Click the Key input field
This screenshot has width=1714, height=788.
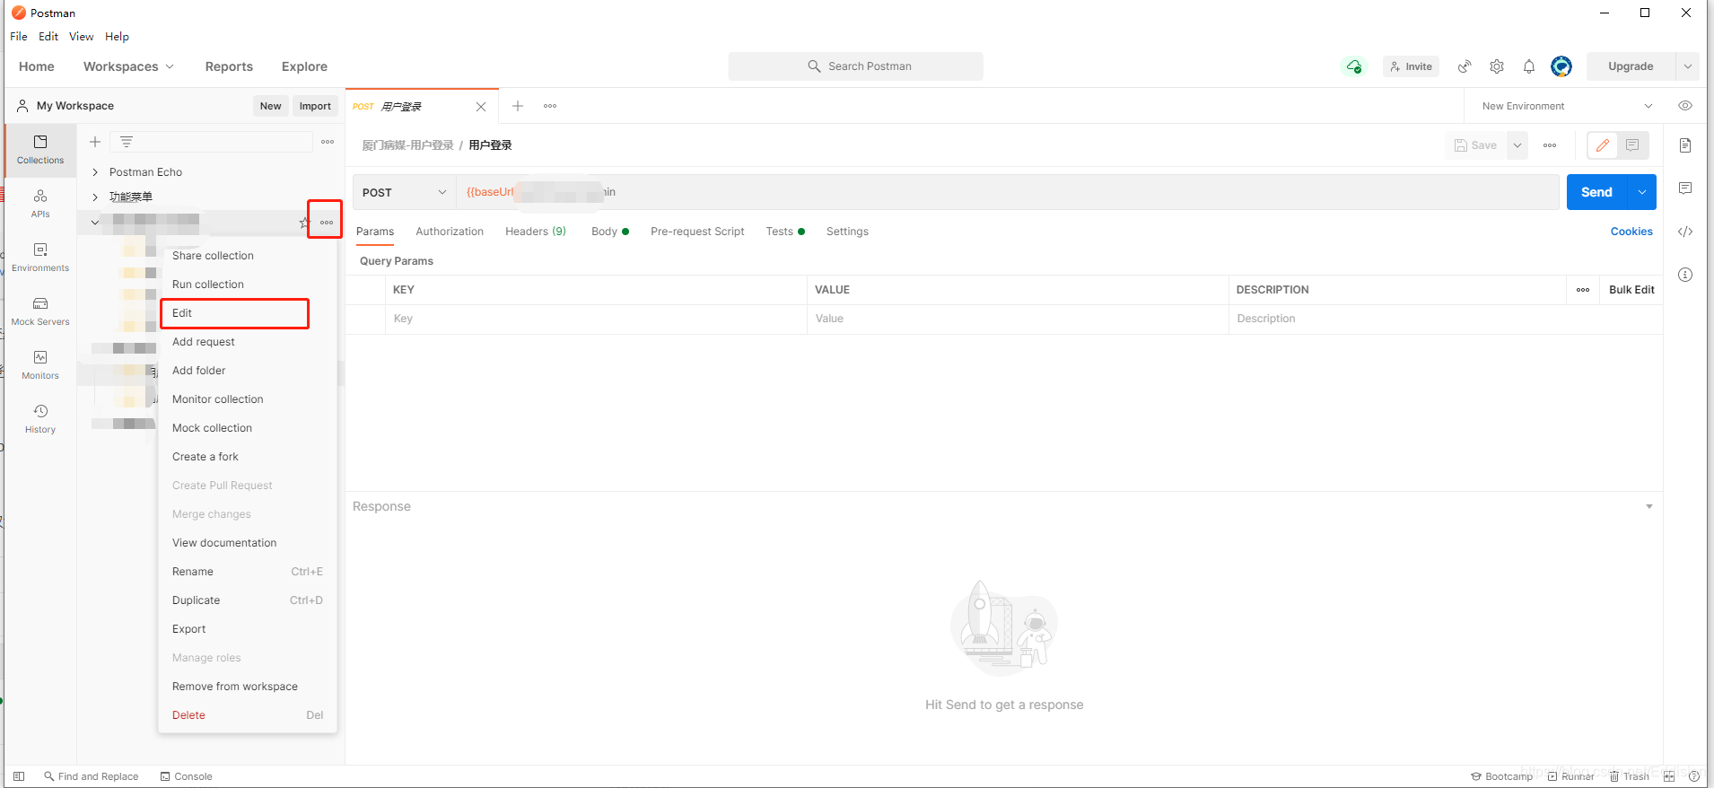click(x=596, y=319)
